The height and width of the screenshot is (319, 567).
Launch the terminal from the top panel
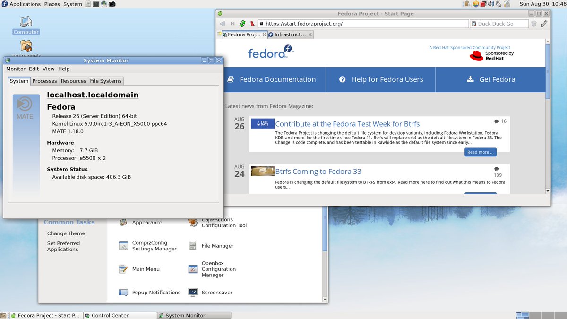[x=96, y=4]
